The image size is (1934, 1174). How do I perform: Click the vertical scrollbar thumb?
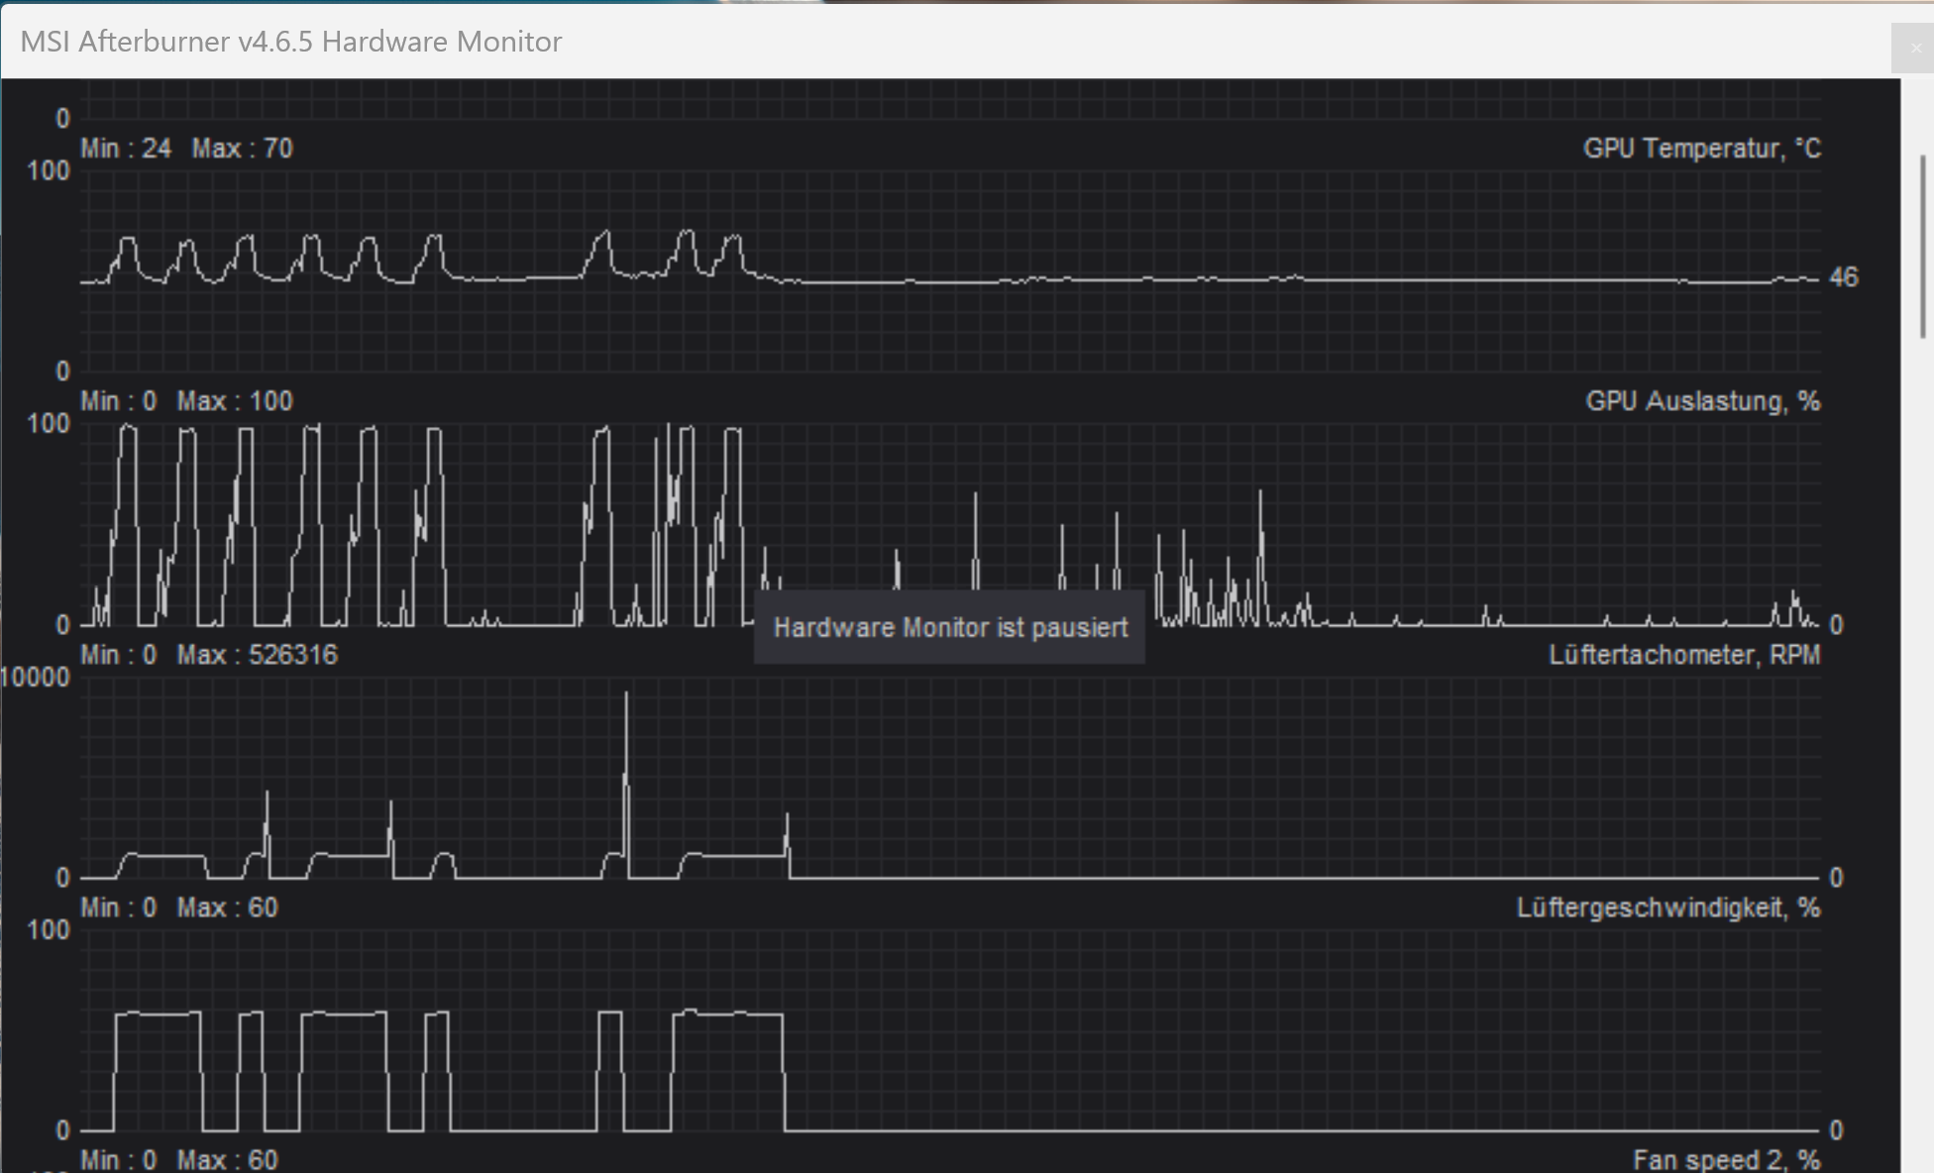click(x=1923, y=246)
